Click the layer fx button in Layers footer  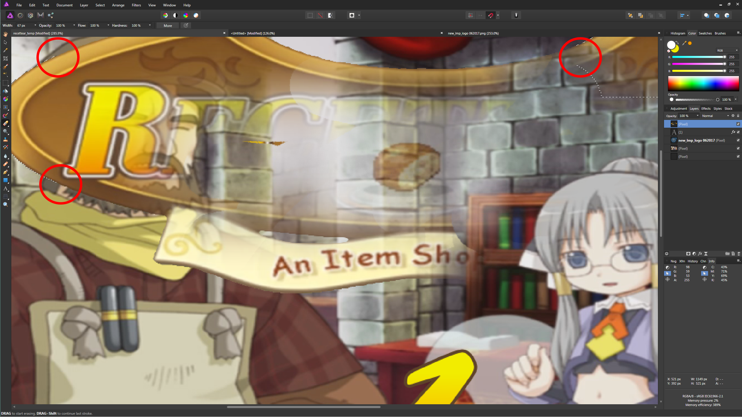click(700, 254)
